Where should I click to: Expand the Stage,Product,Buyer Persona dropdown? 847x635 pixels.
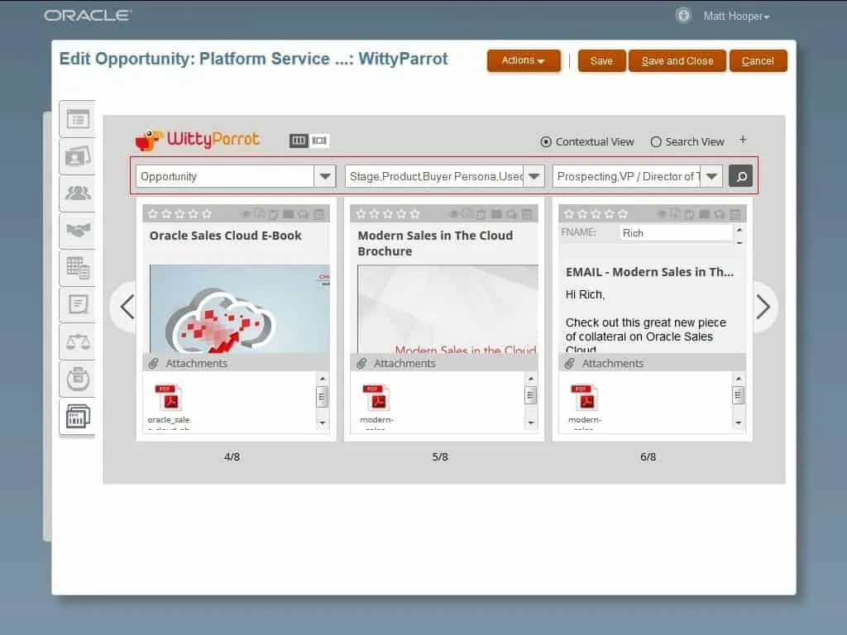(534, 176)
